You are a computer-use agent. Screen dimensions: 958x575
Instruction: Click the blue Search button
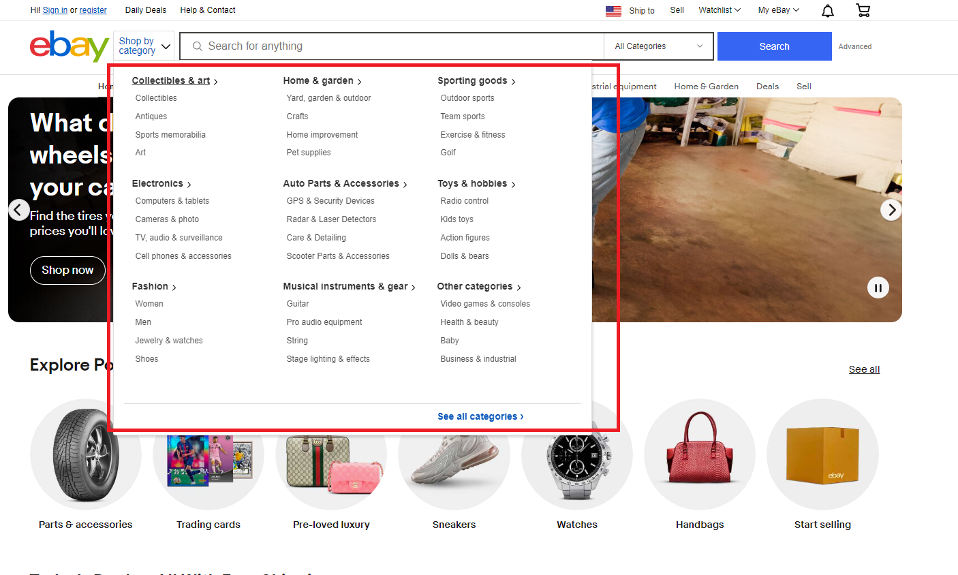pyautogui.click(x=775, y=46)
